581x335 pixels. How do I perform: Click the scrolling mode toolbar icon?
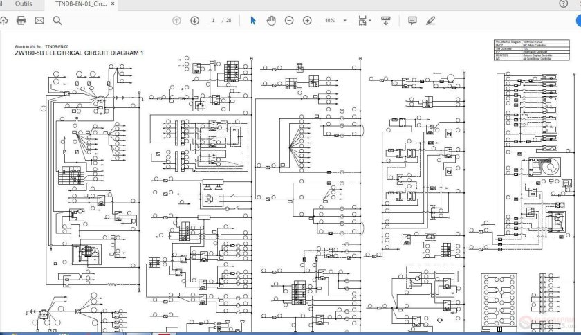[x=386, y=21]
